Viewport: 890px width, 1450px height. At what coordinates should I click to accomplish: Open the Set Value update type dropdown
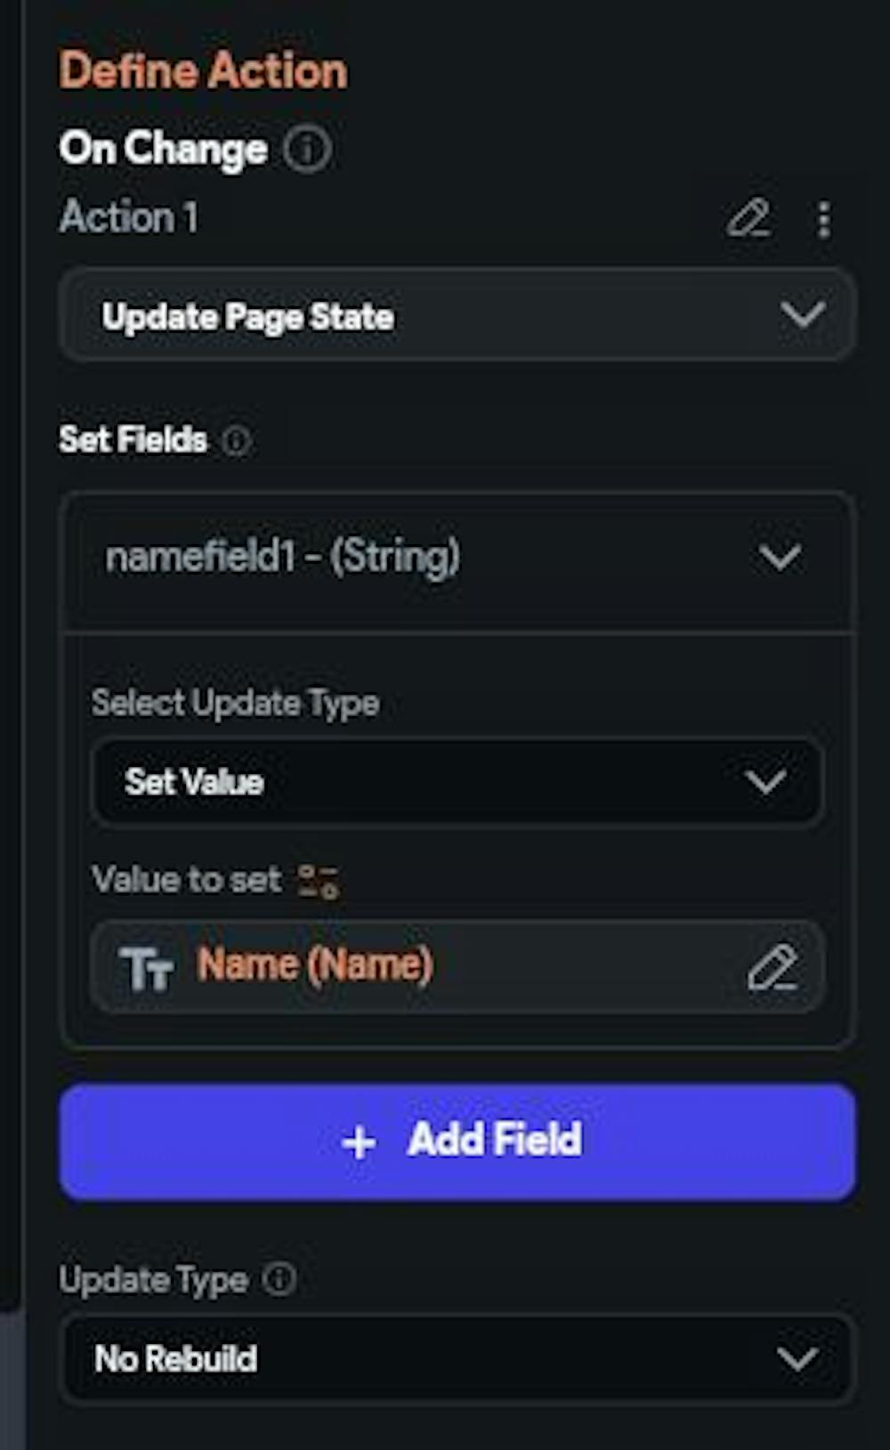(457, 782)
